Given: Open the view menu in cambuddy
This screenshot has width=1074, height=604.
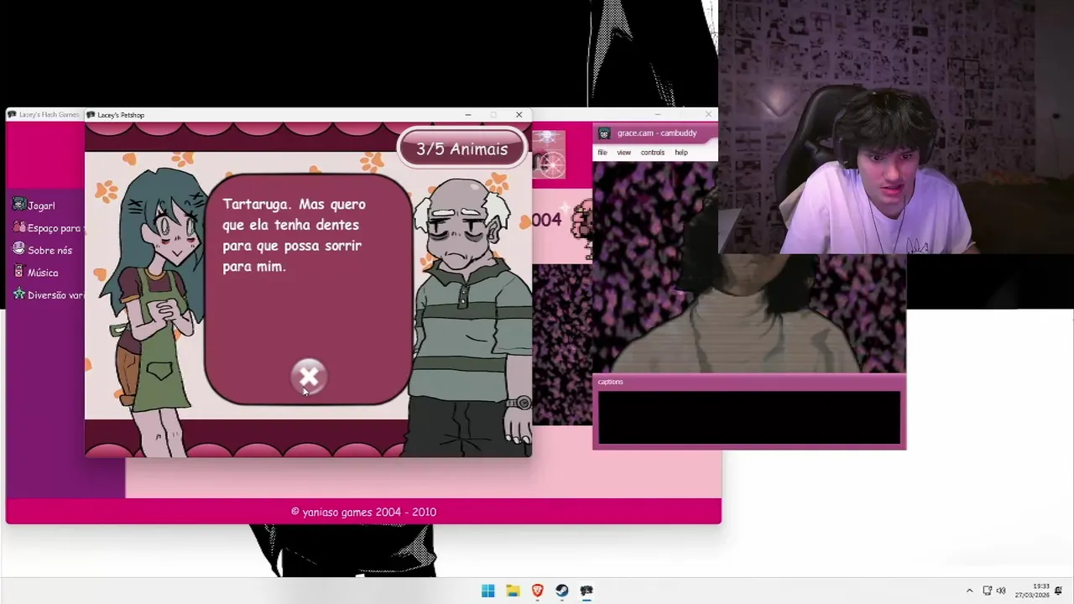Looking at the screenshot, I should click(623, 153).
